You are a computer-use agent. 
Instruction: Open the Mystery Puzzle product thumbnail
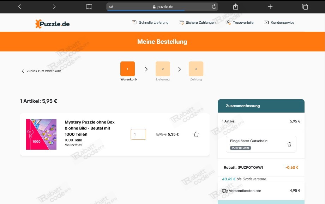point(41,134)
